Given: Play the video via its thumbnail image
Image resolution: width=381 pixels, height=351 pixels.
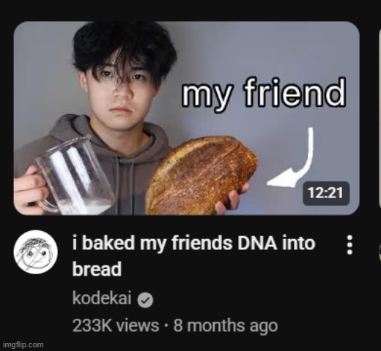Looking at the screenshot, I should click(x=187, y=118).
